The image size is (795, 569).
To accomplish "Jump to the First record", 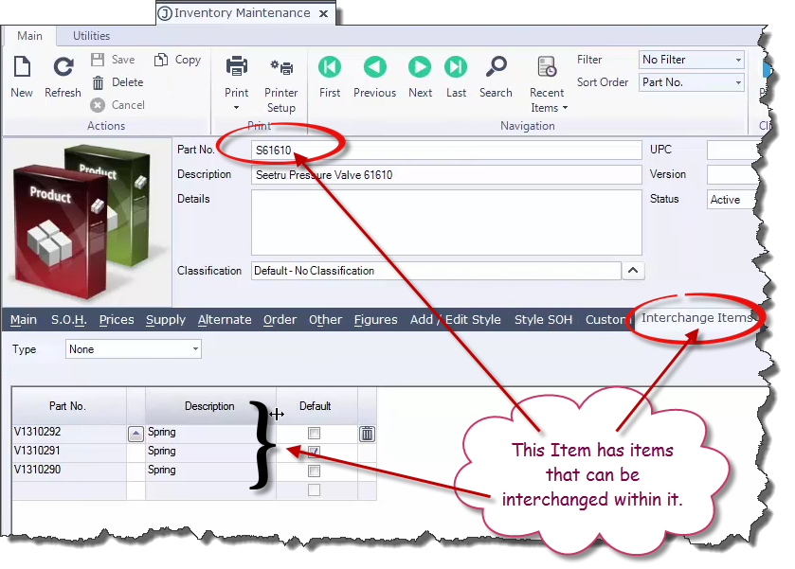I will (329, 67).
